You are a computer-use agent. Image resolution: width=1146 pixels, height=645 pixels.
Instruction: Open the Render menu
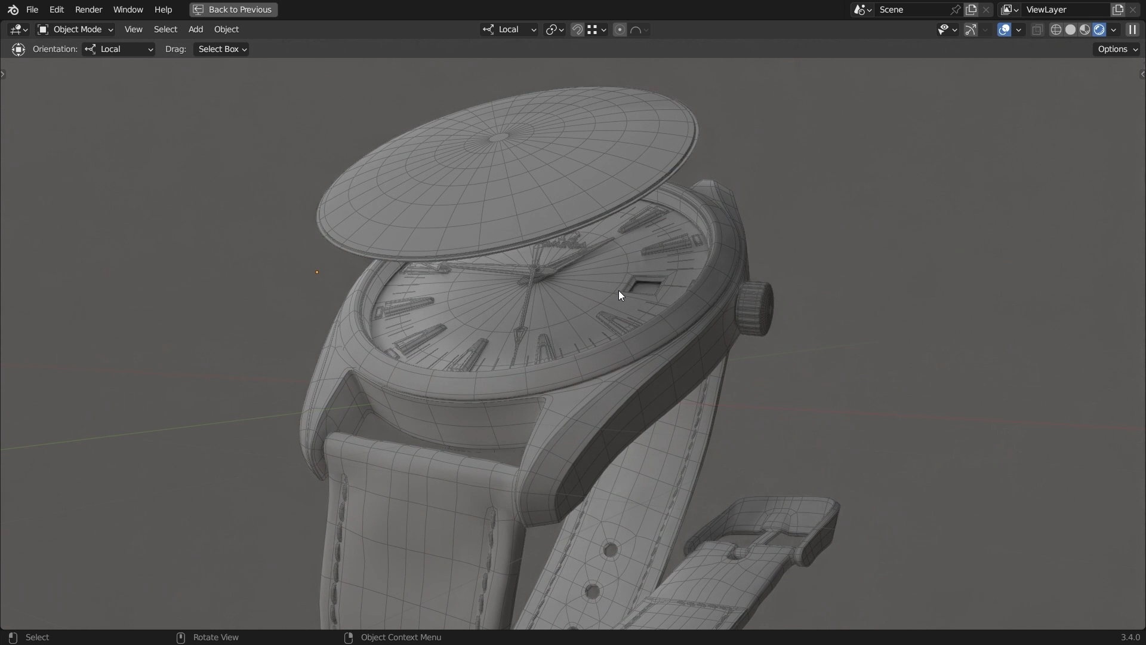(88, 10)
